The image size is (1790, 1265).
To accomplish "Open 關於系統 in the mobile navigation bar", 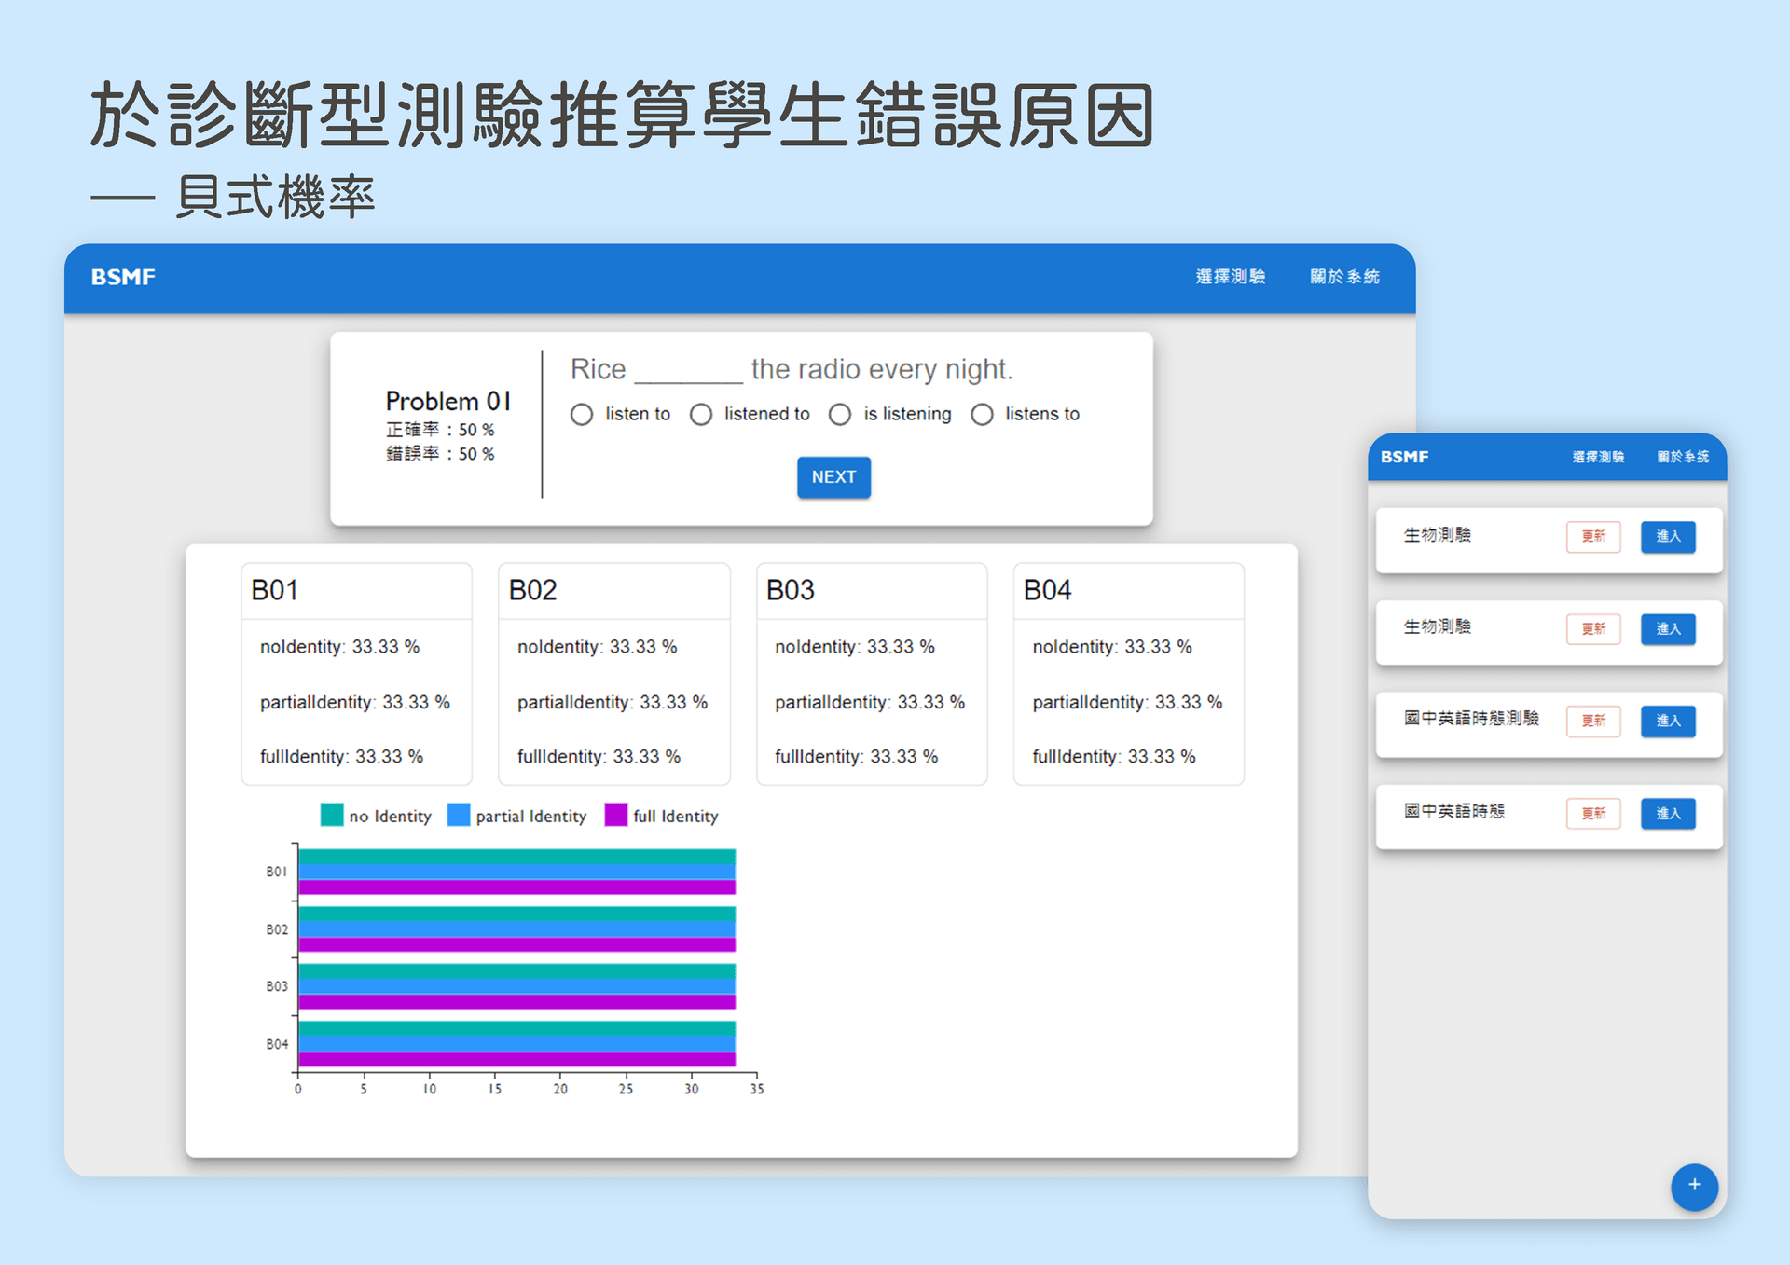I will point(1683,457).
